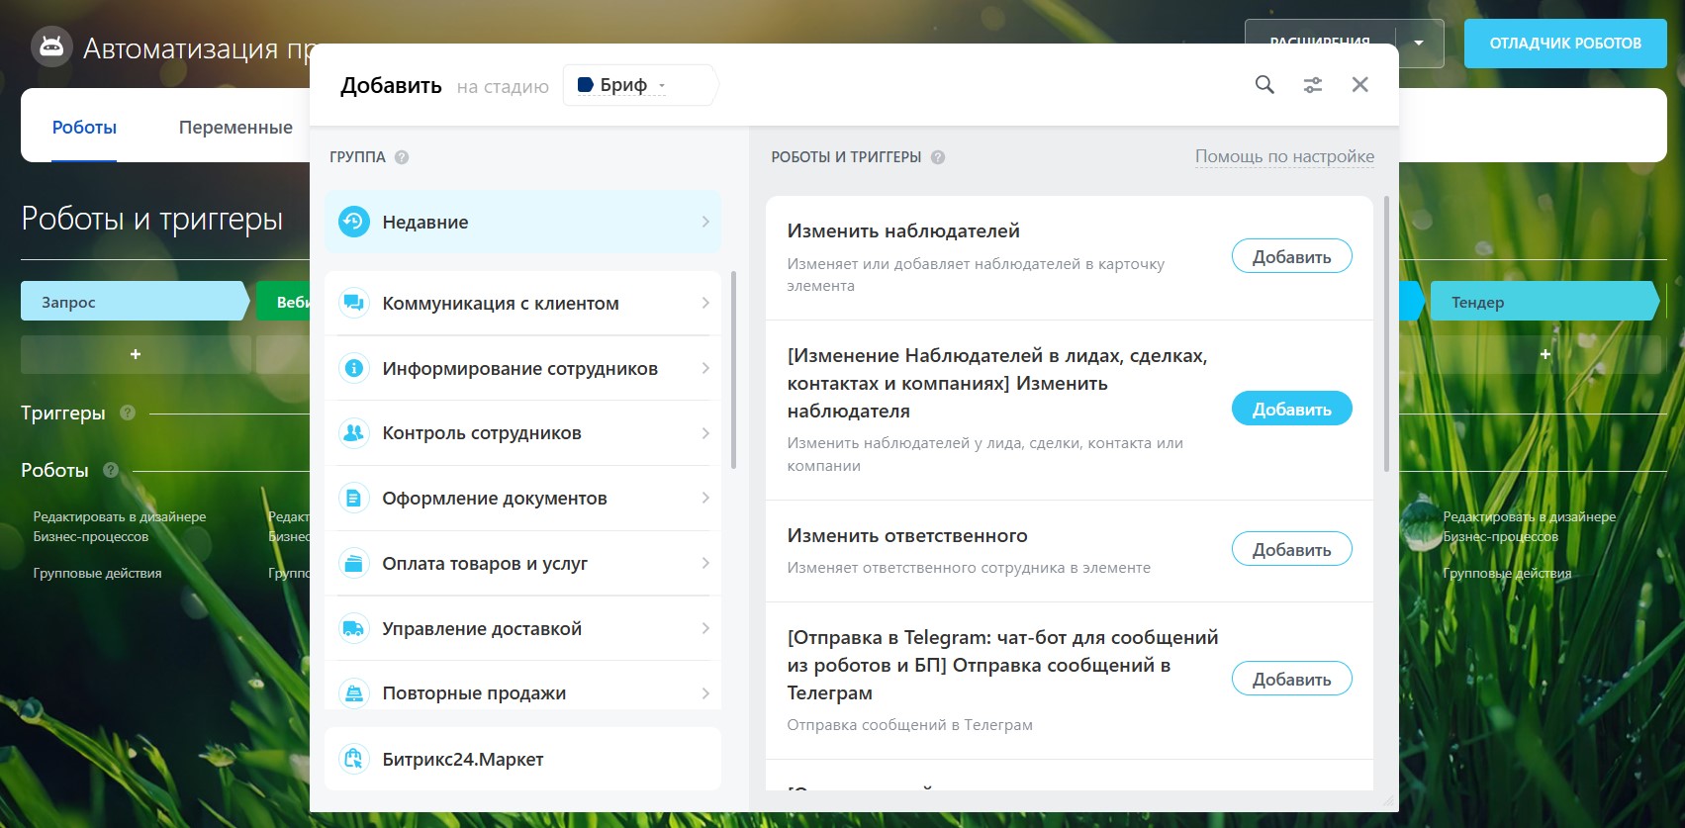Image resolution: width=1685 pixels, height=828 pixels.
Task: Click help icon beside Роботы и триггеры header
Action: [x=938, y=157]
